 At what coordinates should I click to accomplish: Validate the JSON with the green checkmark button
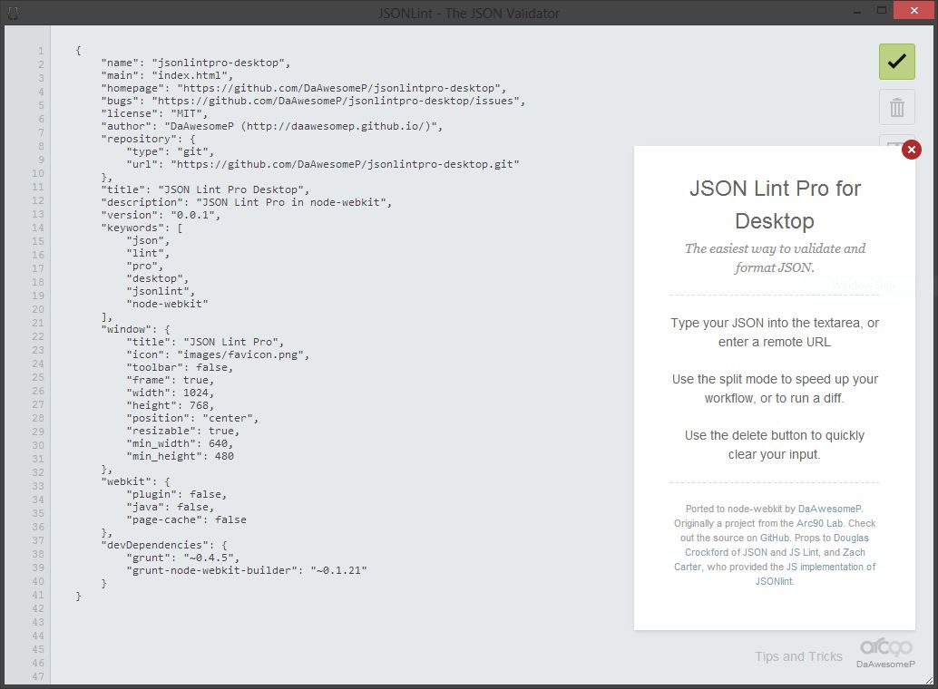pos(896,62)
